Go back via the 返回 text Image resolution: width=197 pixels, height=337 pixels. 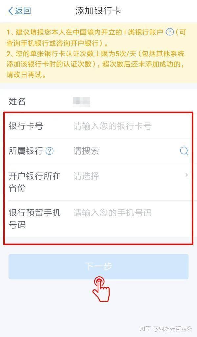pos(23,11)
